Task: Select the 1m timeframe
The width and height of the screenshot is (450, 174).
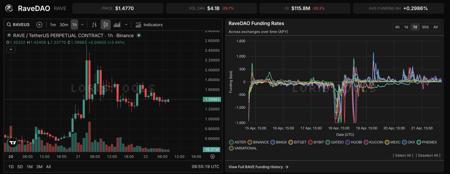Action: click(53, 25)
